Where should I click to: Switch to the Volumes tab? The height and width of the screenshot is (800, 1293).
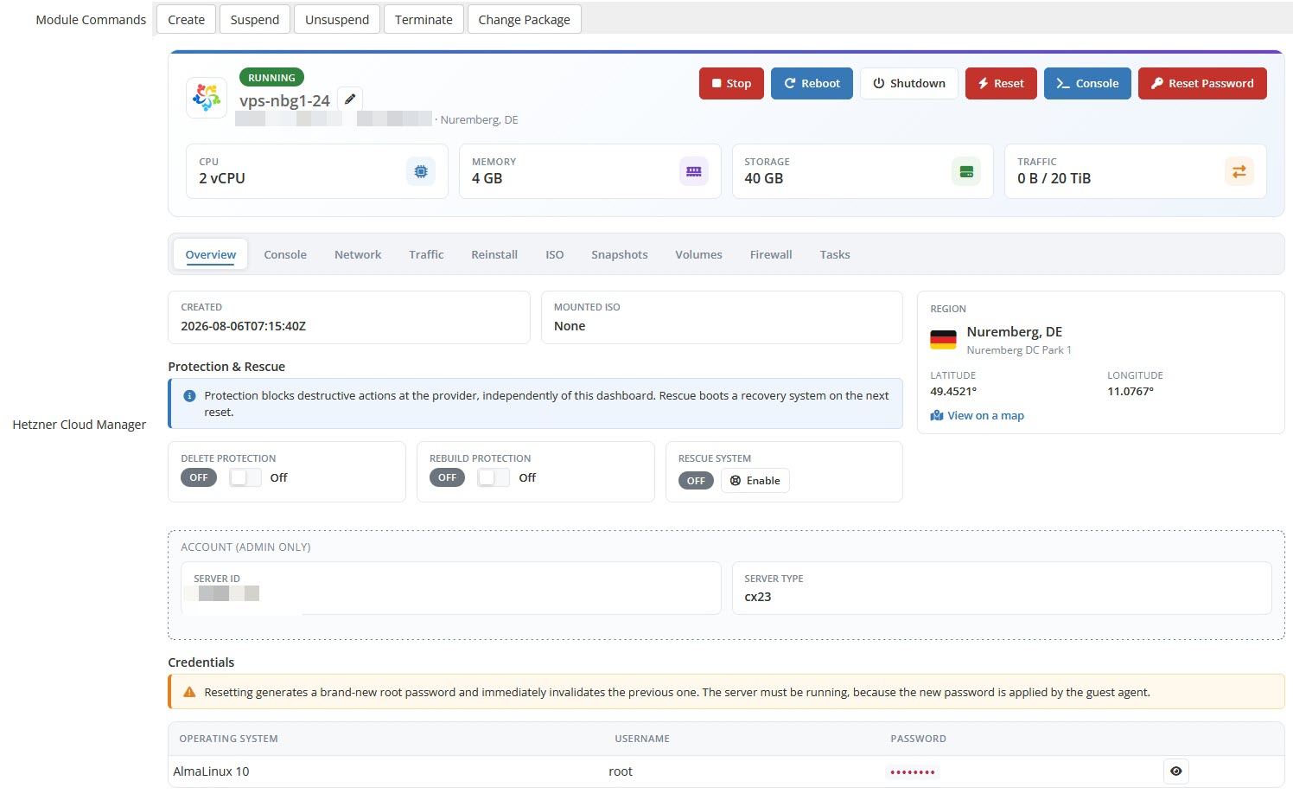click(x=698, y=254)
